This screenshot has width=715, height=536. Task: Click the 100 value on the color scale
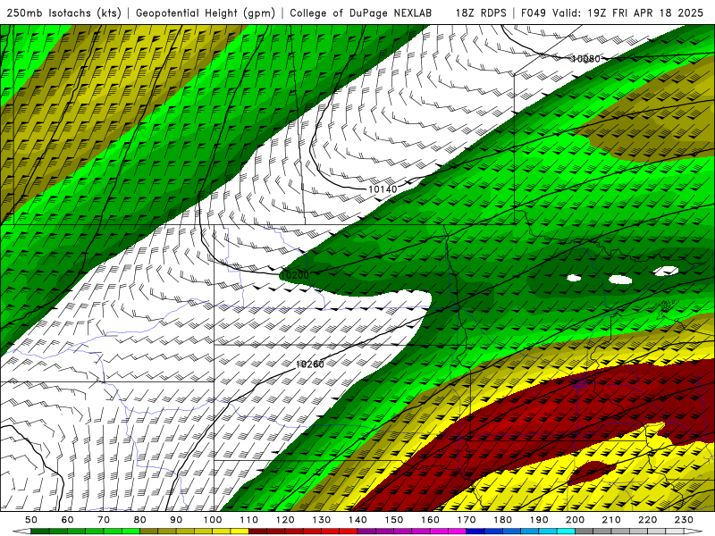pos(213,520)
